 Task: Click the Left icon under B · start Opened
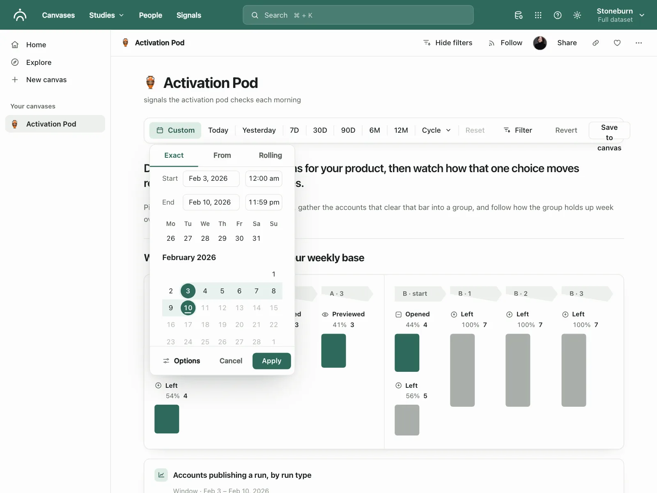[398, 385]
